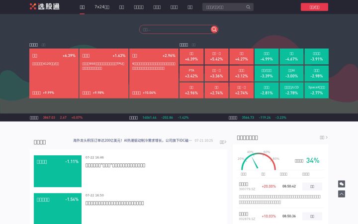
Task: Open the green sector tile showing -2.98%
Action: (316, 73)
